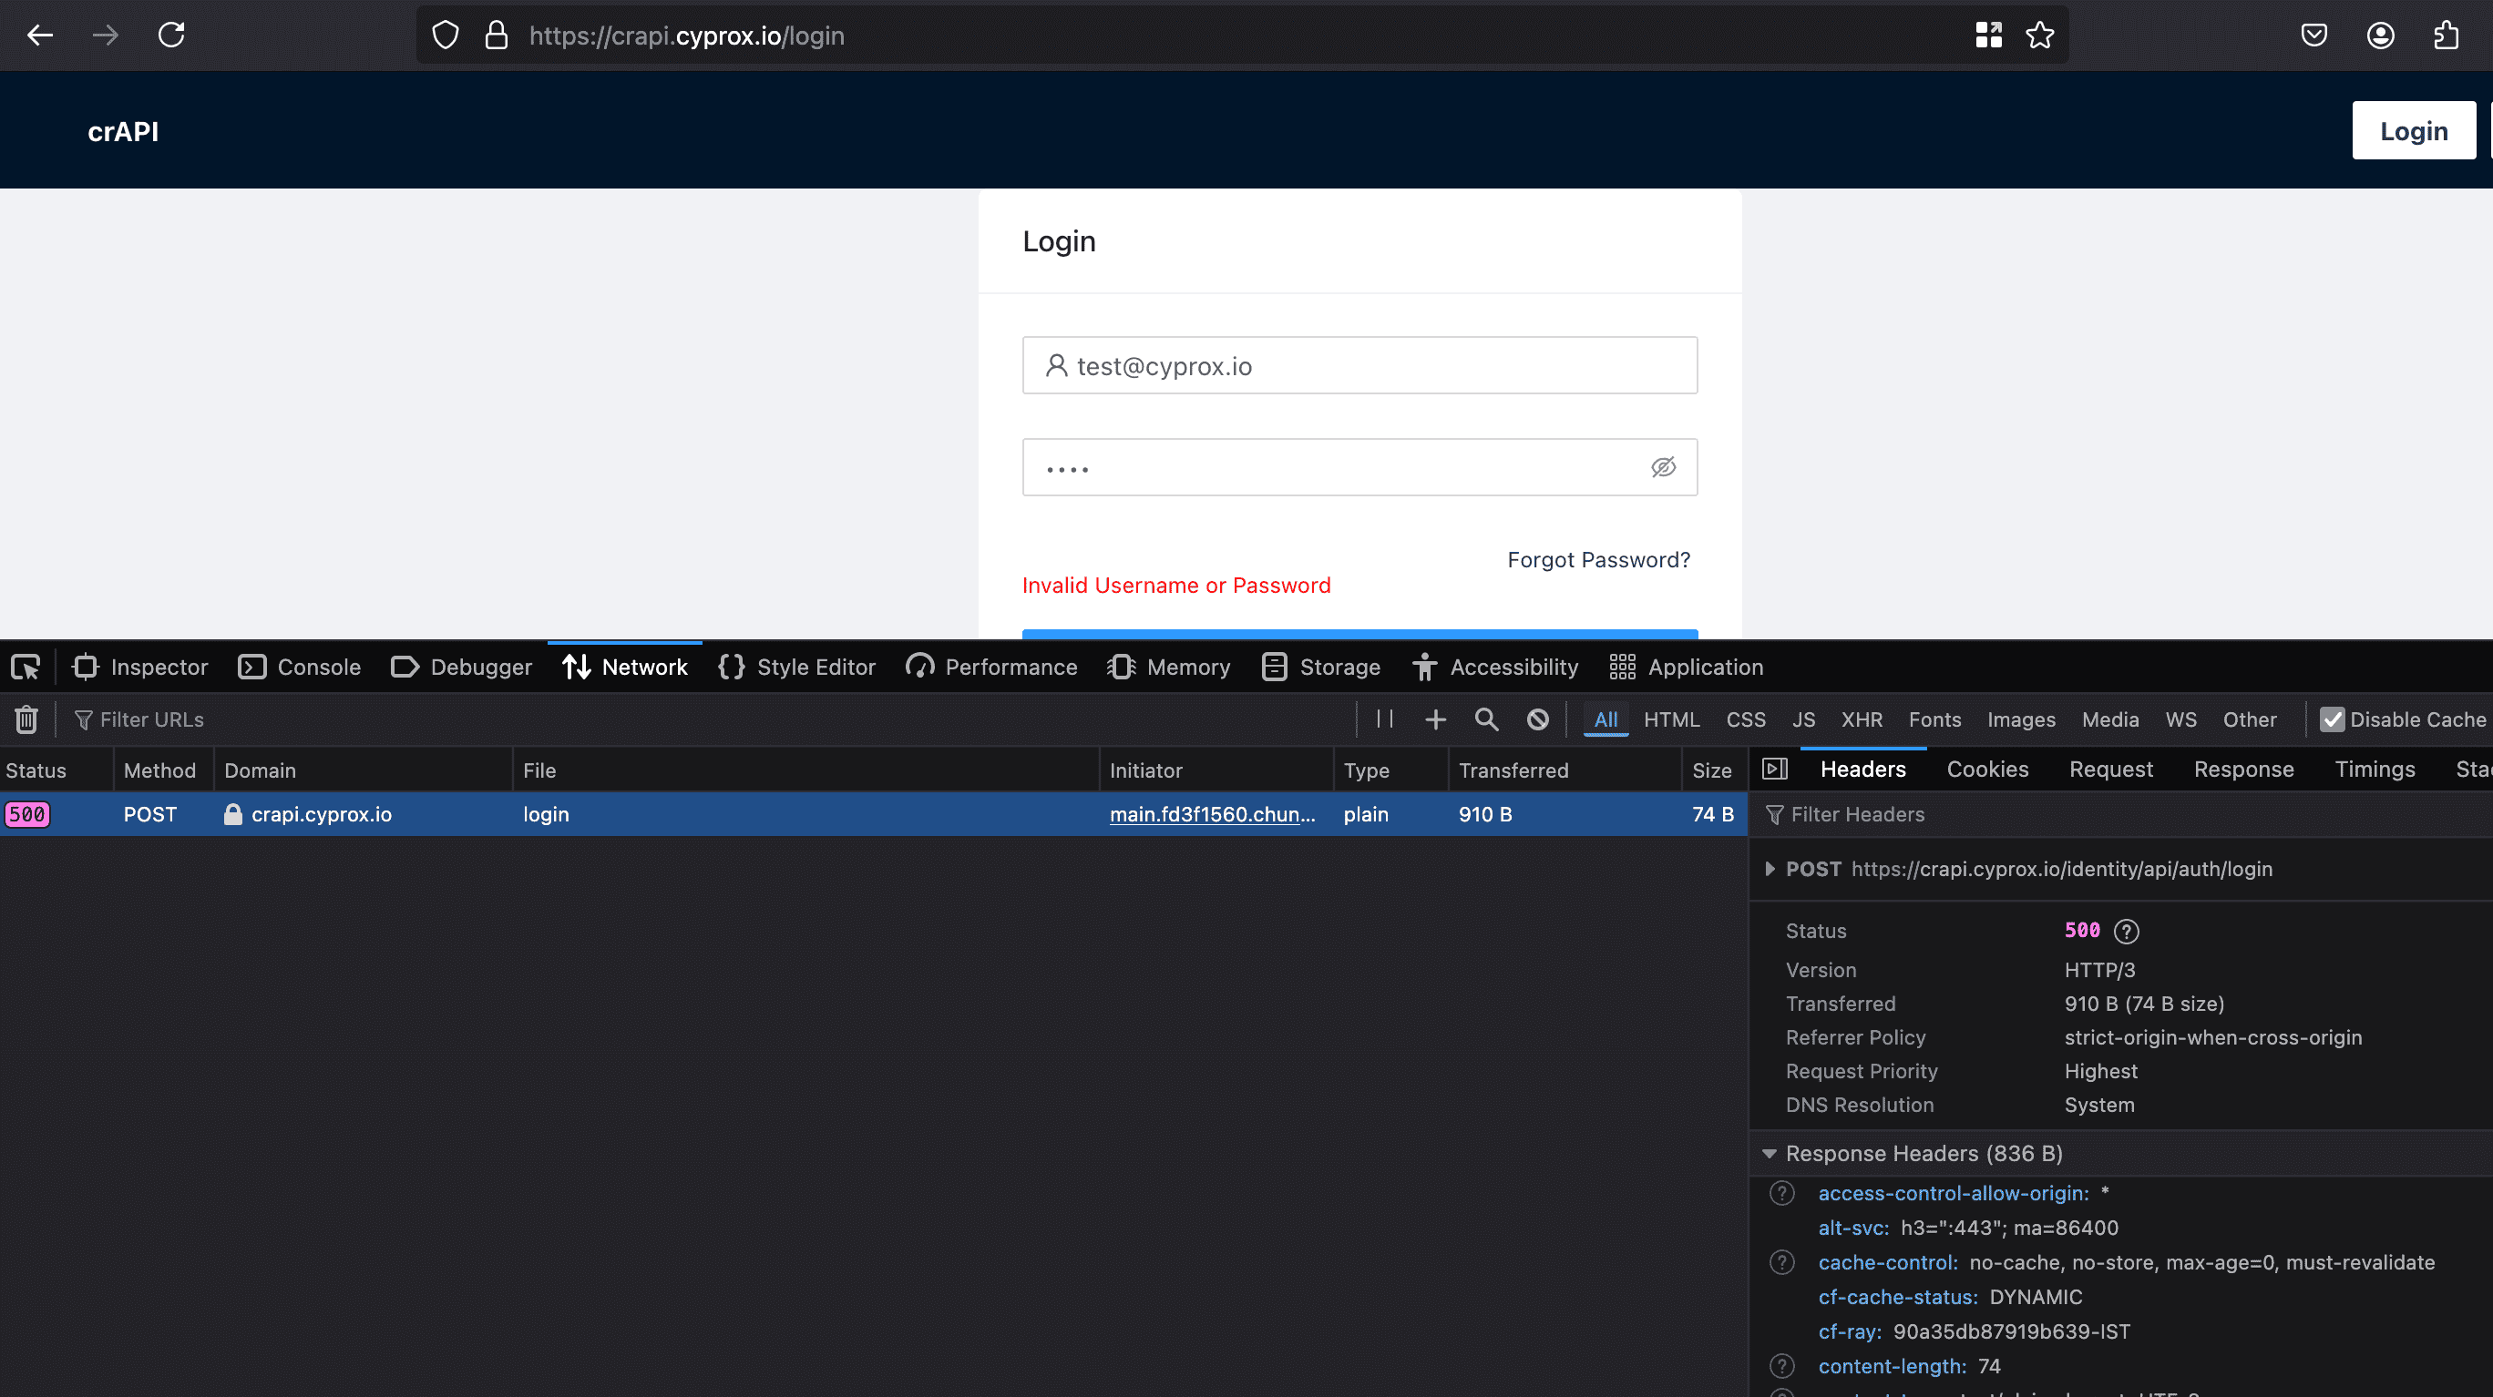Screen dimensions: 2493x1397
Task: Open the Performance panel
Action: click(991, 667)
